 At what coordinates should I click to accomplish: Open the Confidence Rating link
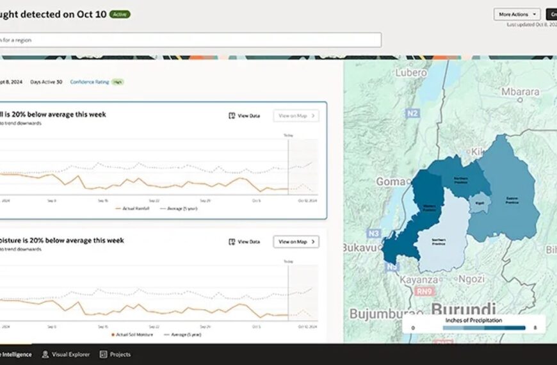coord(90,82)
